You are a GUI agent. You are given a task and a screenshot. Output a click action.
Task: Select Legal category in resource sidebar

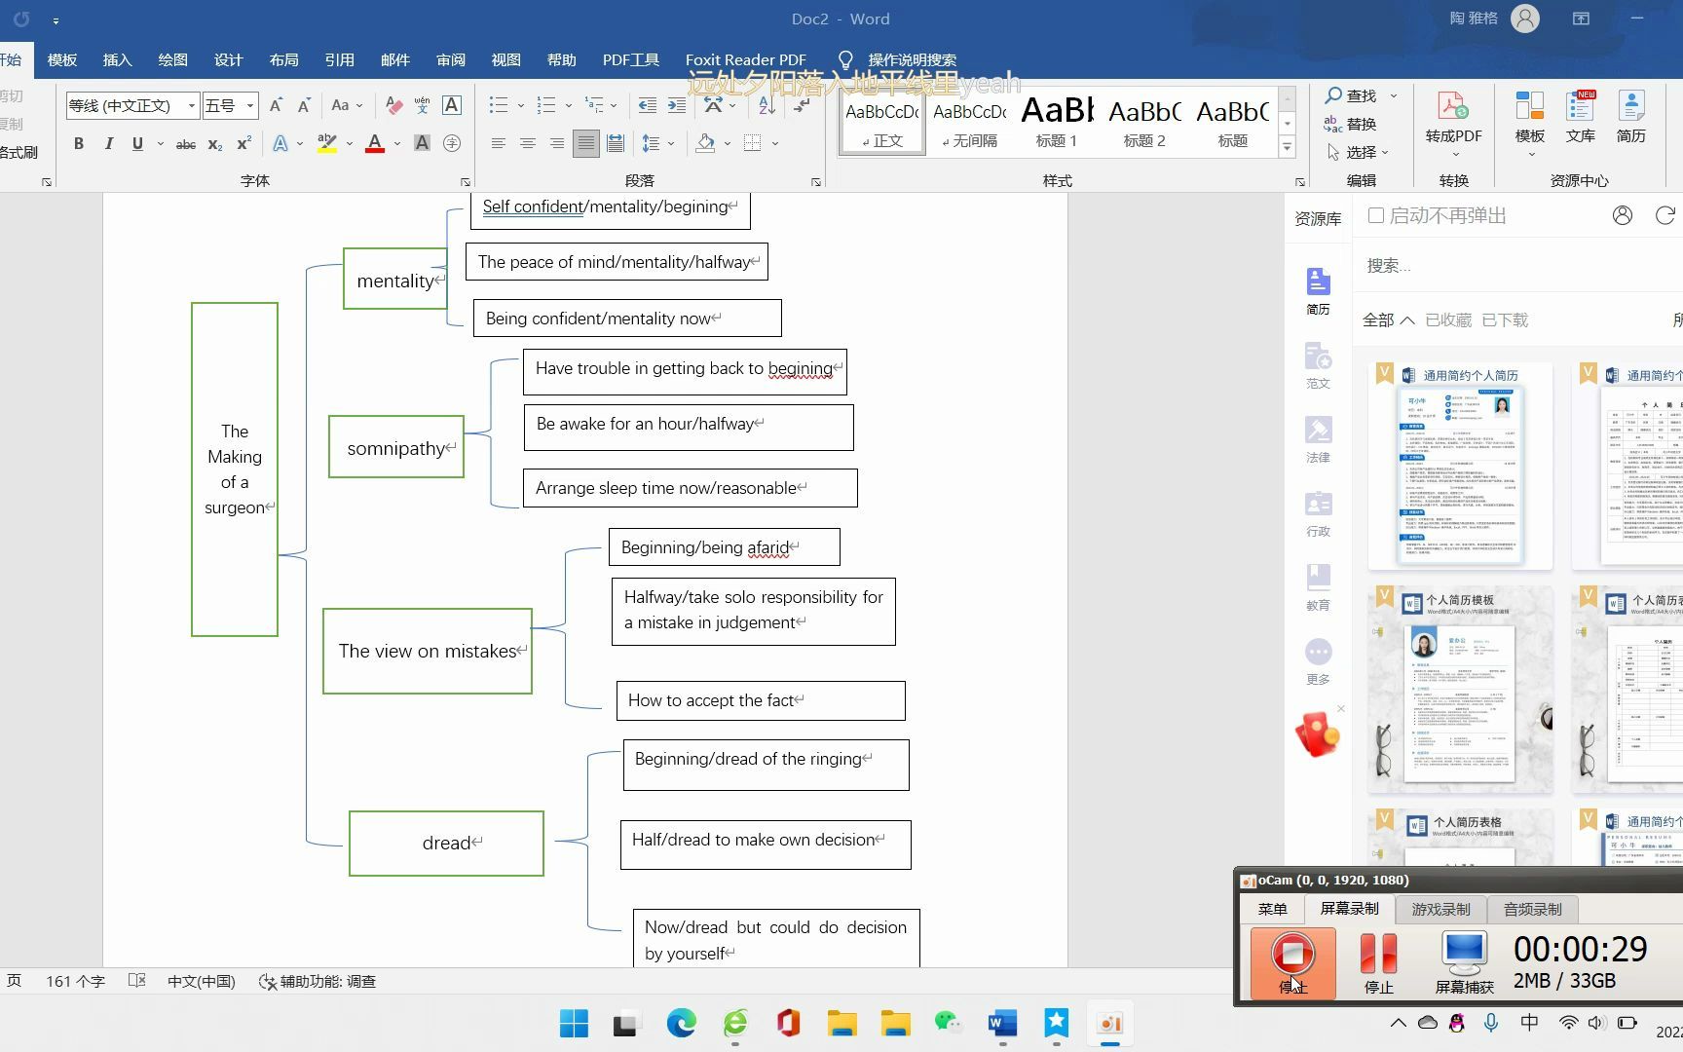[x=1318, y=439]
